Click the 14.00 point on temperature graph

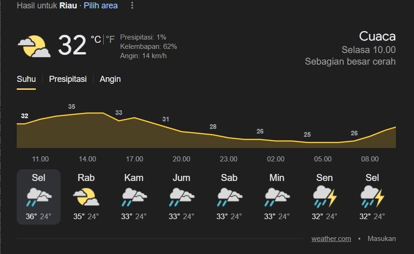pos(87,113)
